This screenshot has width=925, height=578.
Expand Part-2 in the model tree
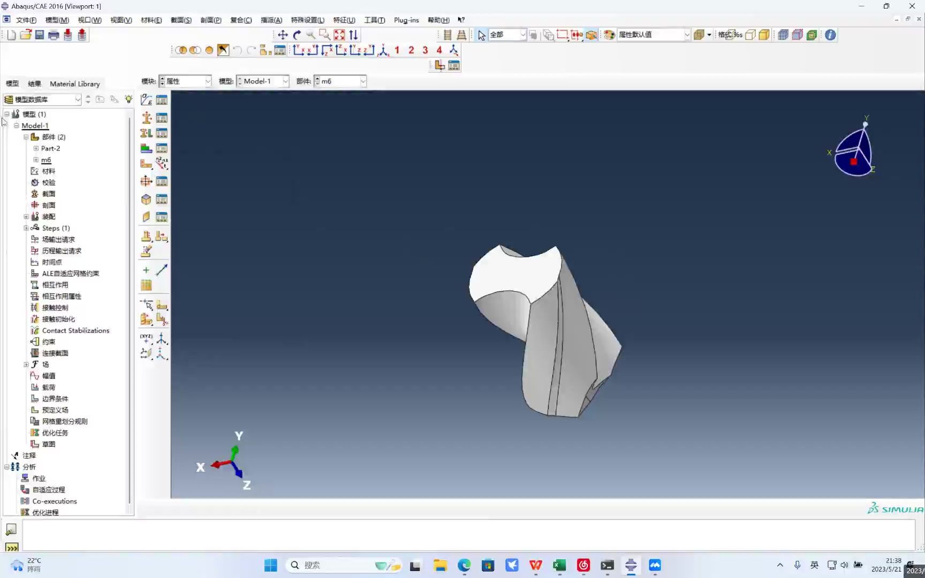click(35, 148)
